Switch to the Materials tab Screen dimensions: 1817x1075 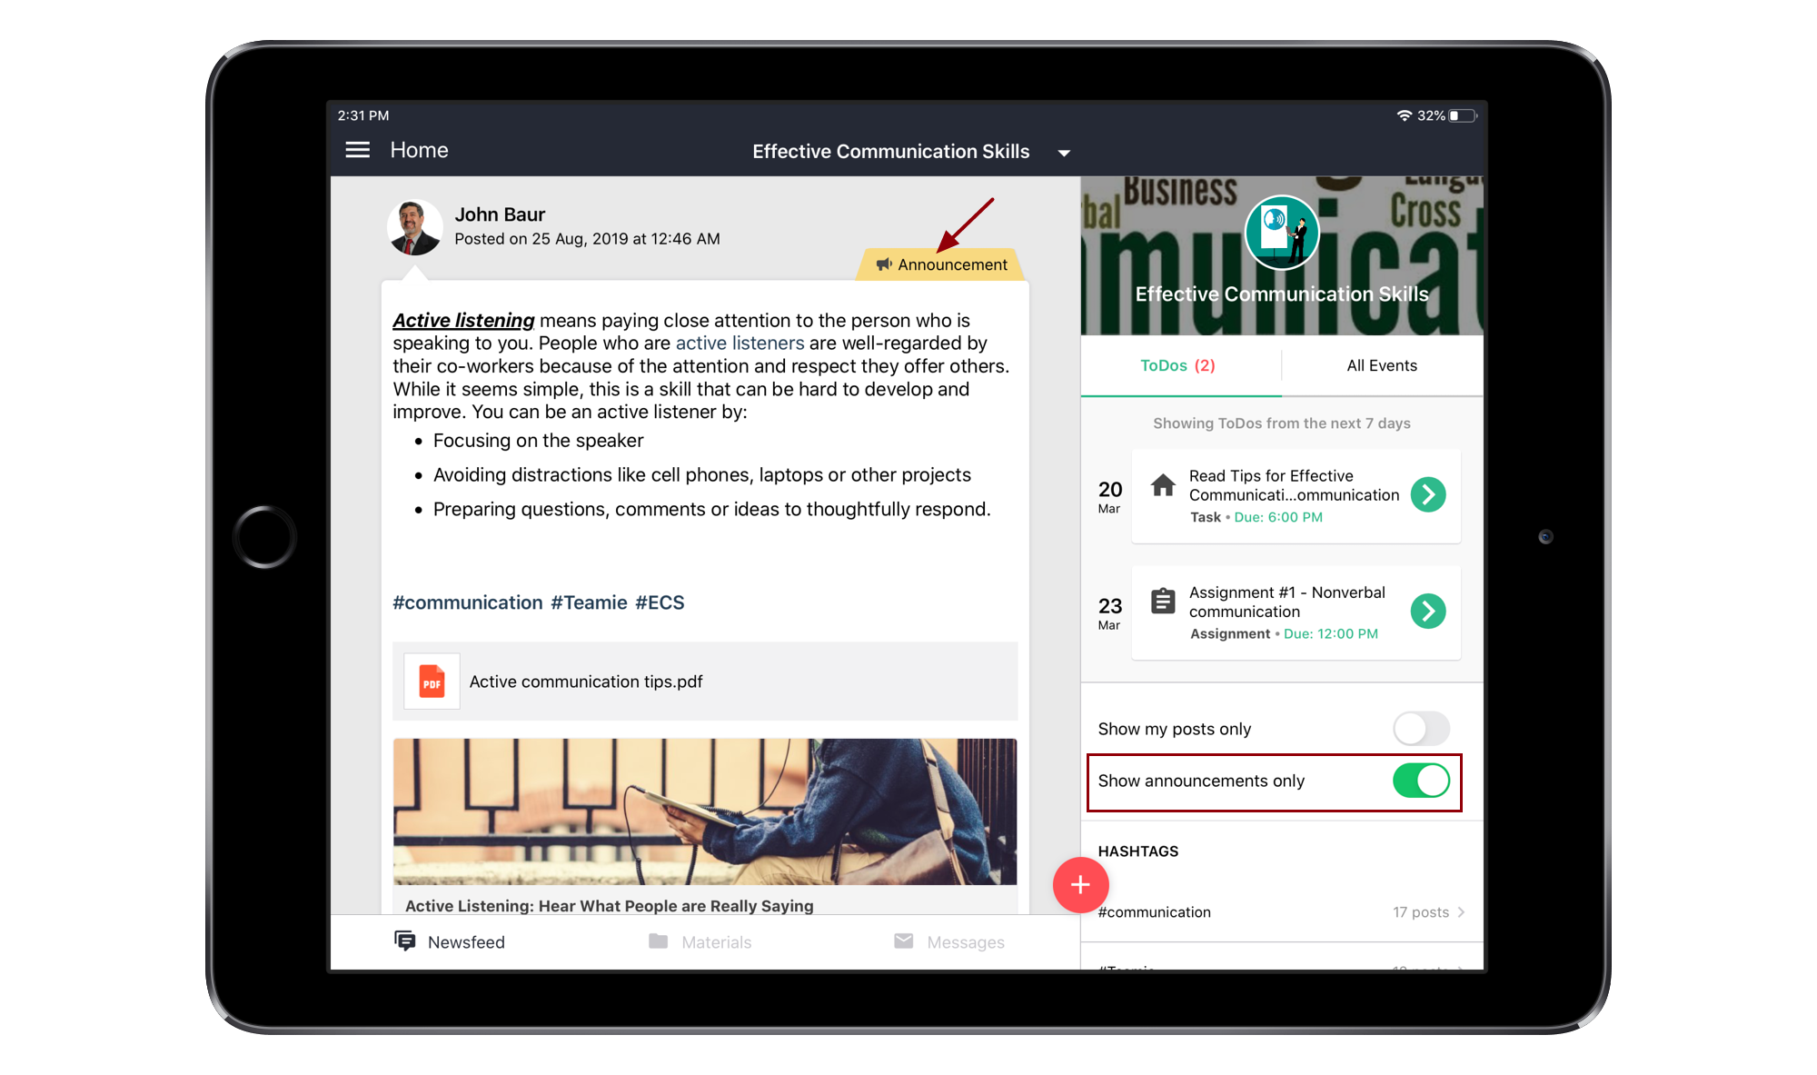click(700, 942)
